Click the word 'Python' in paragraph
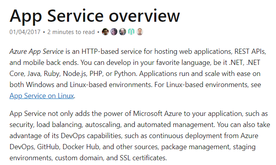Screen dimensions: 276x165 click(125, 74)
